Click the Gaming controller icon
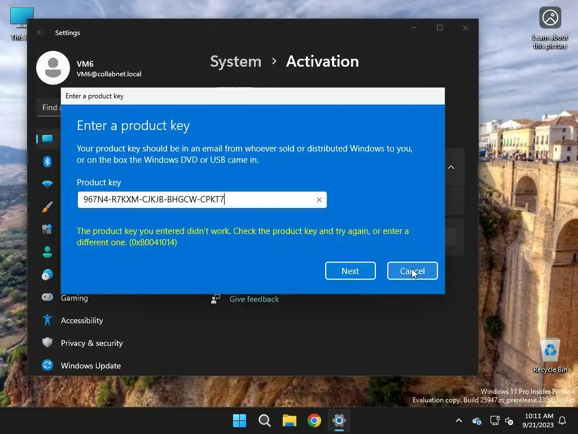 (47, 297)
